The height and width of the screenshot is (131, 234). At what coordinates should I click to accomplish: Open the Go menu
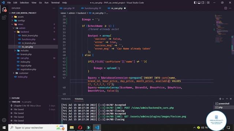[x=41, y=3]
